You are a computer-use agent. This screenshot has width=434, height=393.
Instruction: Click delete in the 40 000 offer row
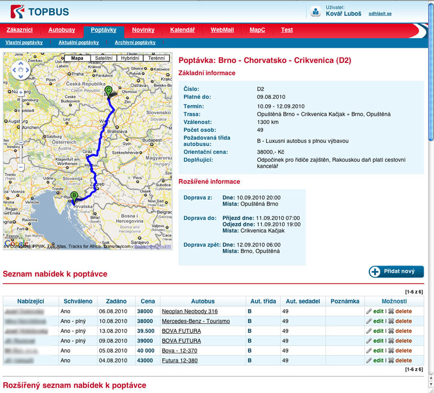coord(404,351)
